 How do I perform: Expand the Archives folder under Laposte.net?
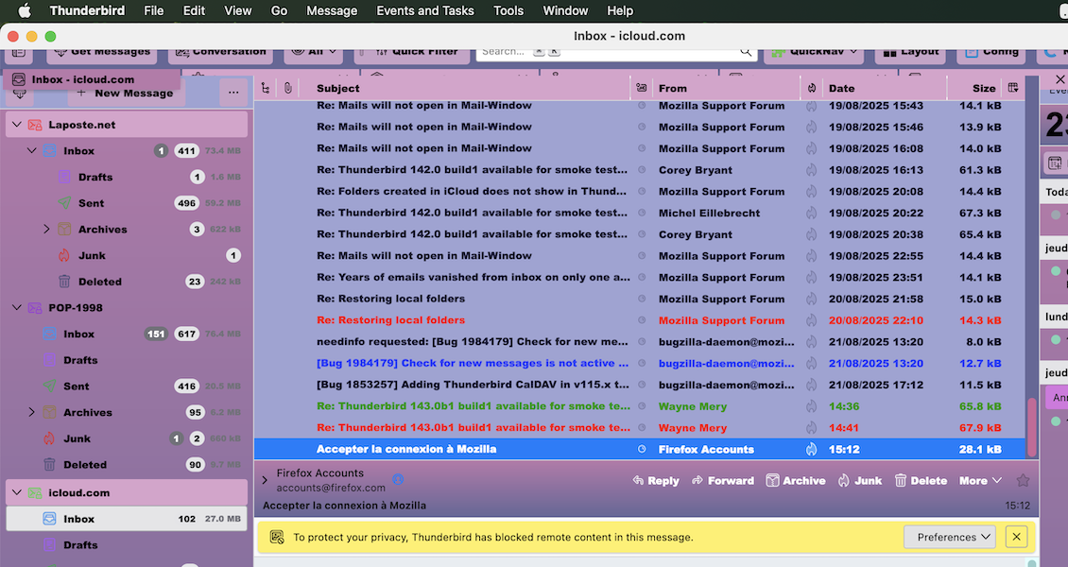tap(46, 230)
